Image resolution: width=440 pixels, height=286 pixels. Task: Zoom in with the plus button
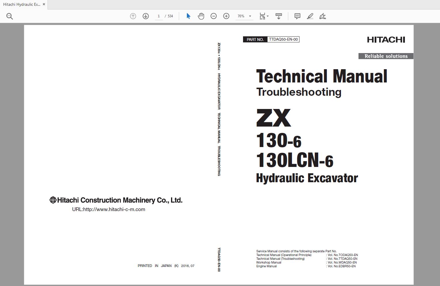click(x=226, y=16)
